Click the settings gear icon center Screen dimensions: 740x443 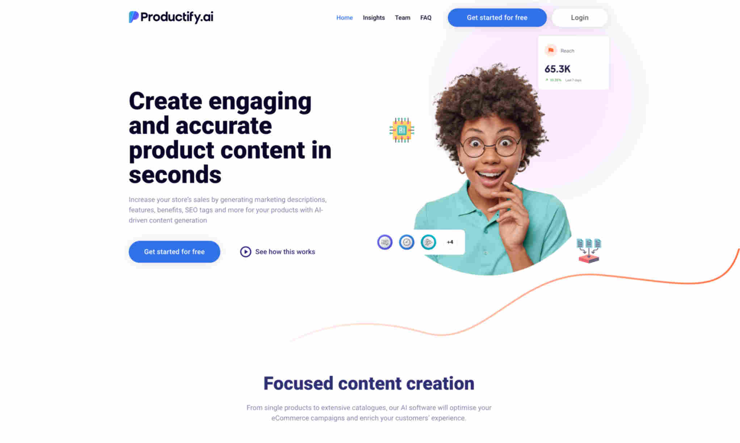click(x=407, y=241)
